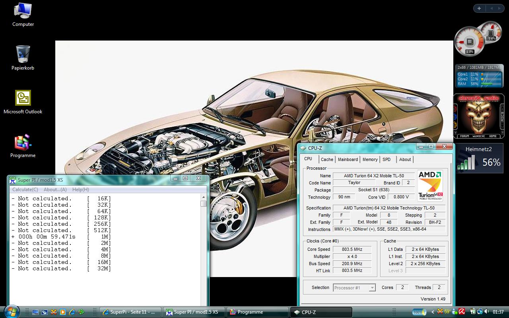Open the Calculate(C) menu in Super PI
Image resolution: width=509 pixels, height=318 pixels.
coord(25,190)
